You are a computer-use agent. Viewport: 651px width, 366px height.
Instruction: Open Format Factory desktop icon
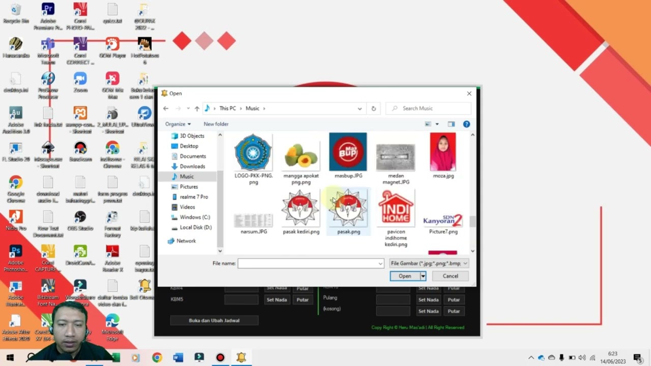[x=112, y=224]
